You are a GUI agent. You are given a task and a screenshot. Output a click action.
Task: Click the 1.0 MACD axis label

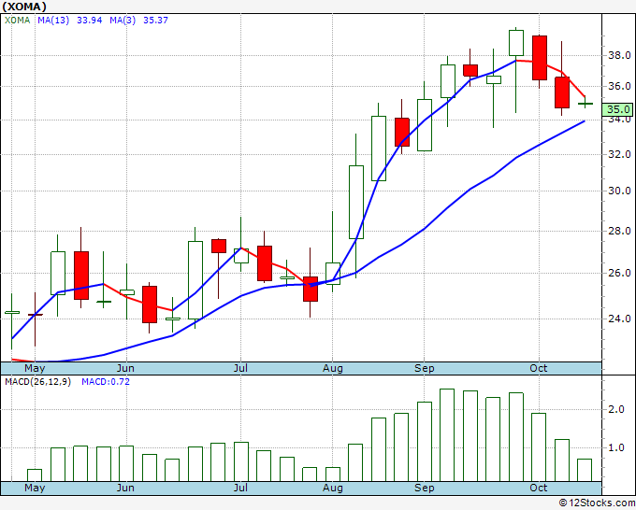(x=616, y=448)
